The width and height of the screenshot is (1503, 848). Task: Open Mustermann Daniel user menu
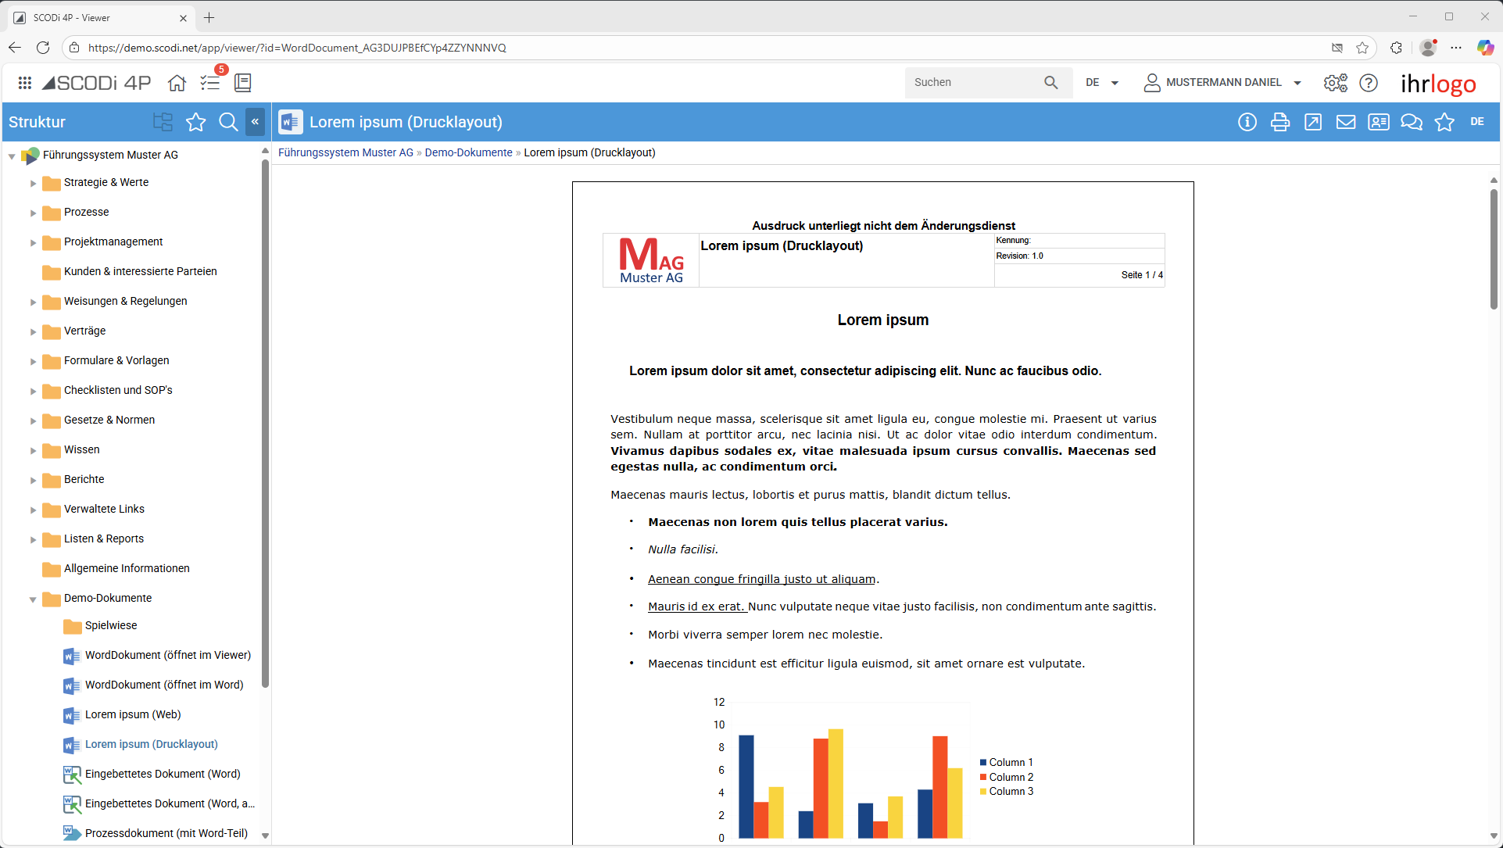coord(1222,82)
